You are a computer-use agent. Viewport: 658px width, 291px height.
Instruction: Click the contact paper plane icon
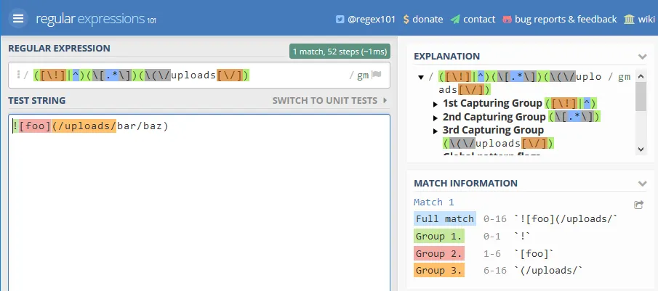[455, 20]
